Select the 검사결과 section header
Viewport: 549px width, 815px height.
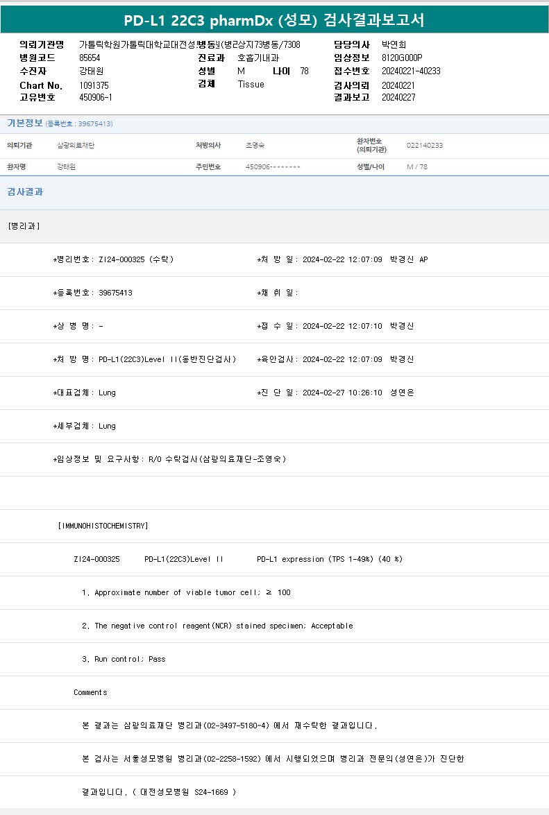coord(25,192)
